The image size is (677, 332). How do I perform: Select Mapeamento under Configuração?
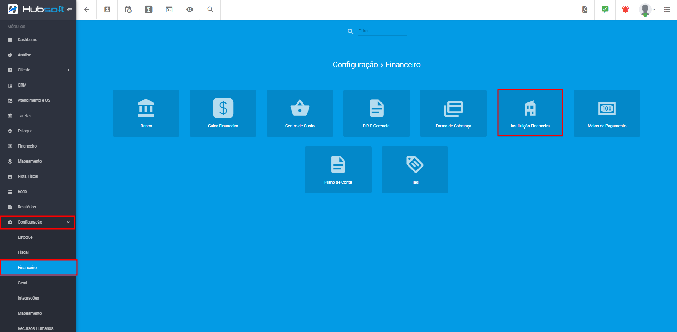[x=38, y=313]
